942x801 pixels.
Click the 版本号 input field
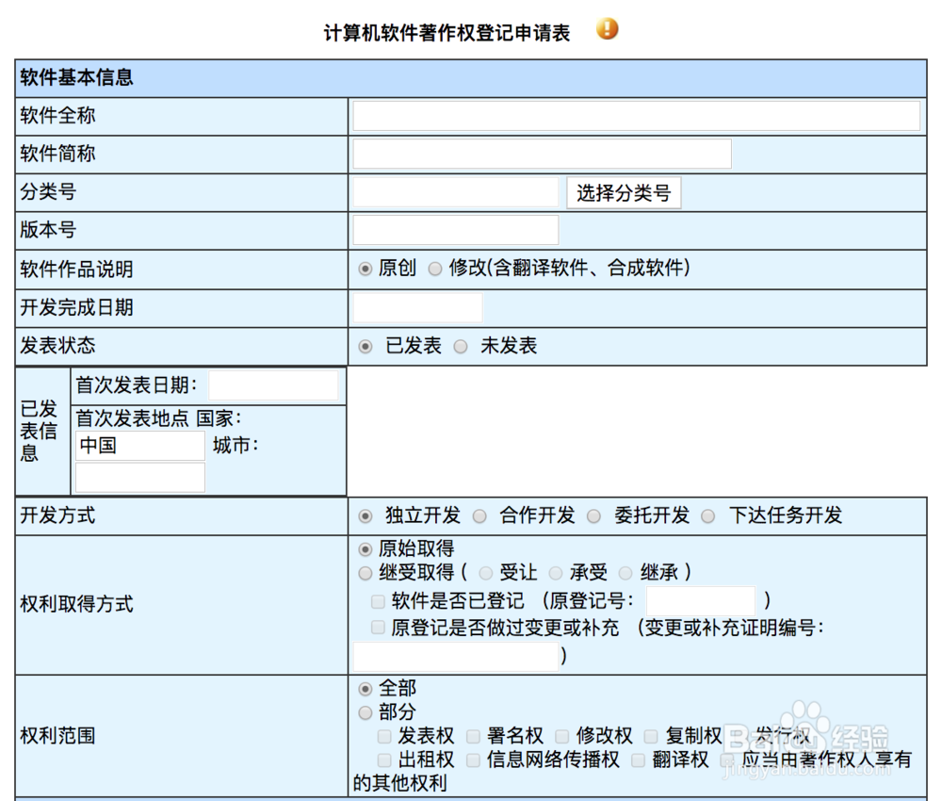(455, 230)
